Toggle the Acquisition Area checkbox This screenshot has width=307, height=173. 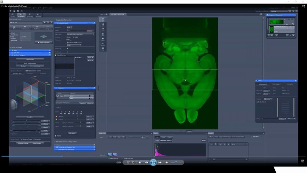56,55
